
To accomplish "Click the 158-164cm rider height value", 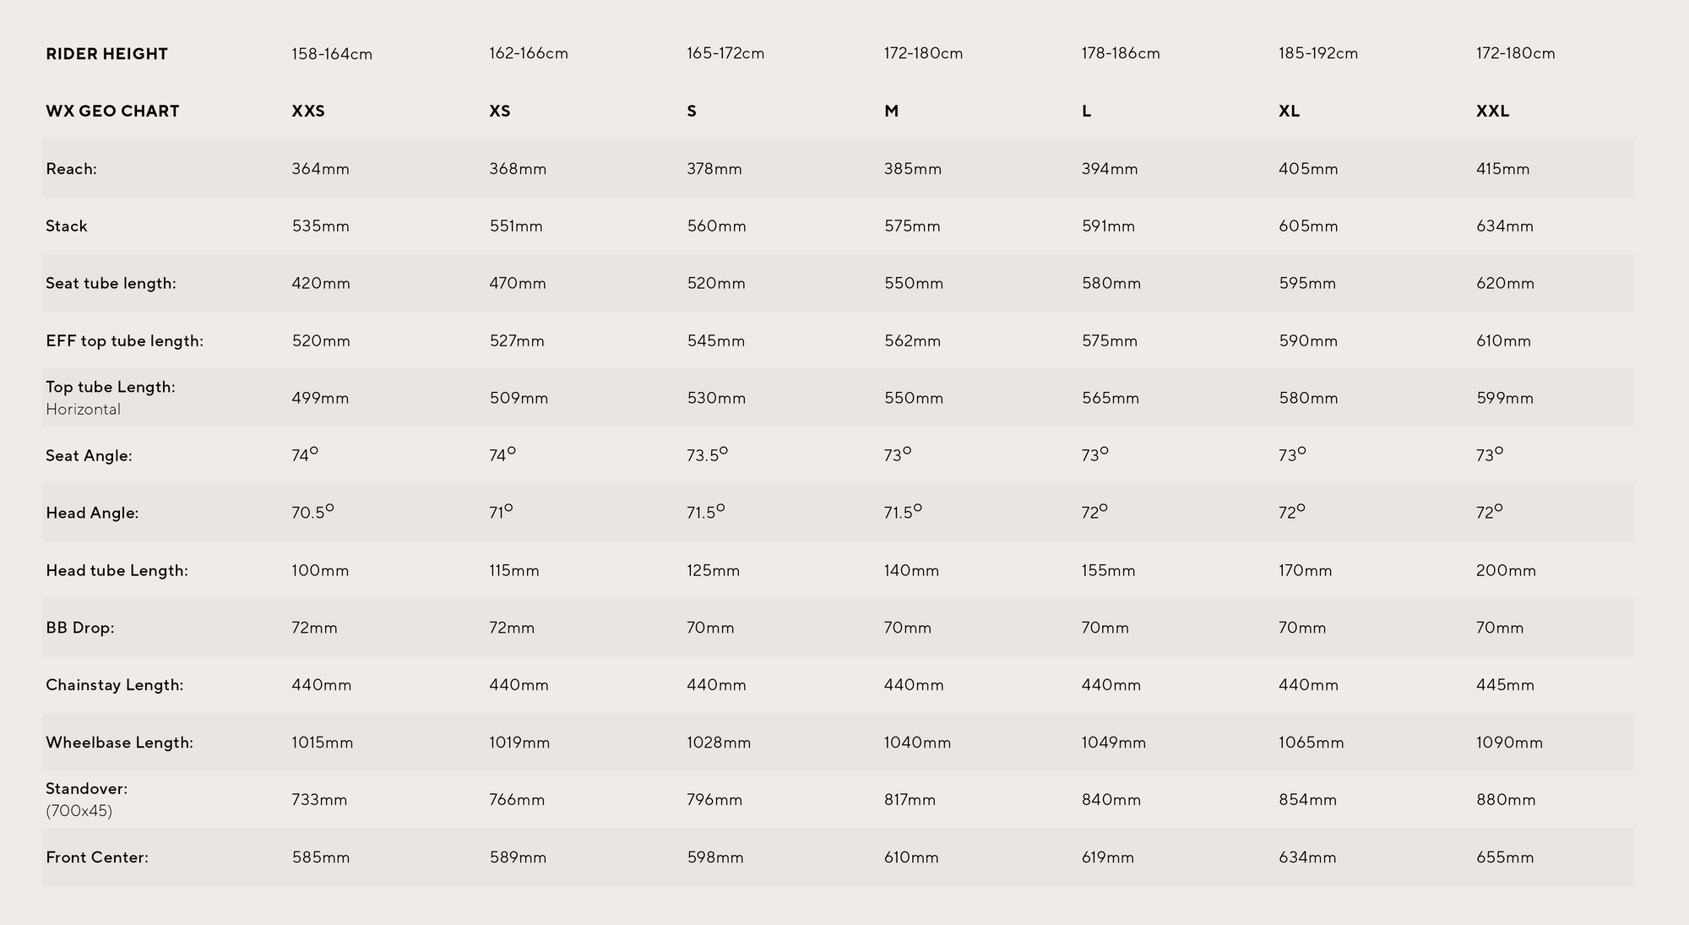I will click(332, 54).
